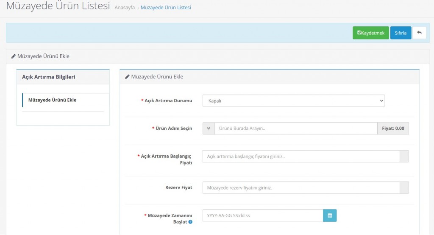Click the double-chevron icon beside product search
434x235 pixels.
click(x=209, y=129)
